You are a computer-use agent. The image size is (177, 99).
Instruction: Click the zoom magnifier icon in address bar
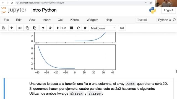pyautogui.click(x=146, y=3)
